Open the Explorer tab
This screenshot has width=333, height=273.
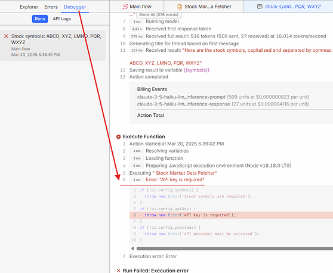(x=29, y=7)
